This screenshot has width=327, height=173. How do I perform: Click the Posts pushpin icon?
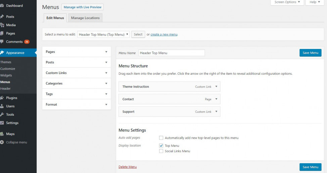[x=2, y=16]
